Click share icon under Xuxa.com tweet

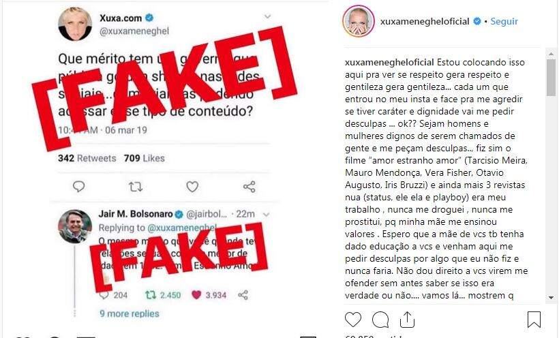250,187
